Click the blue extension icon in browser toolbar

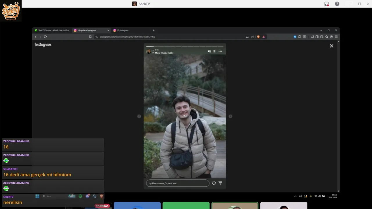point(295,37)
